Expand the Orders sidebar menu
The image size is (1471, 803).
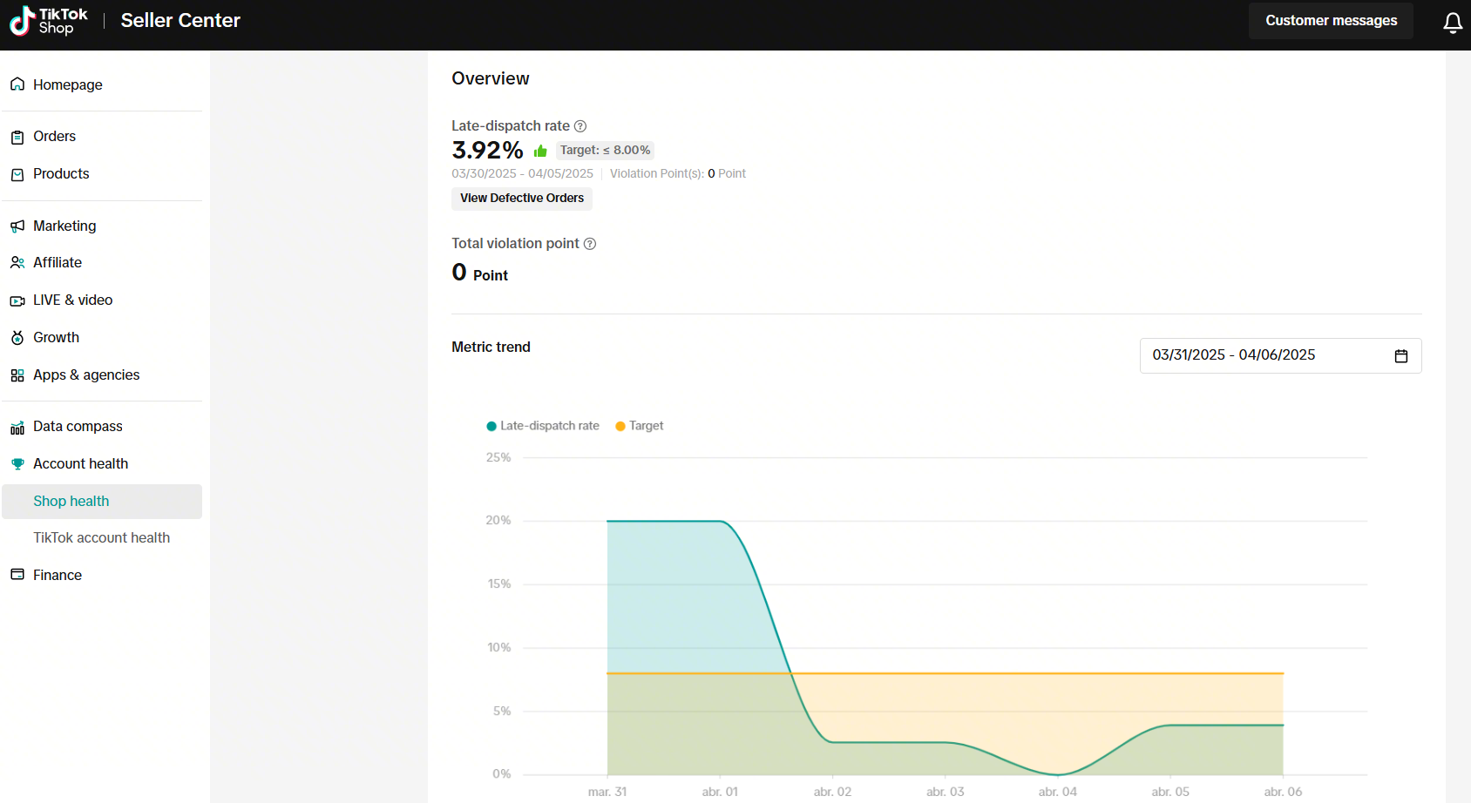pos(54,137)
